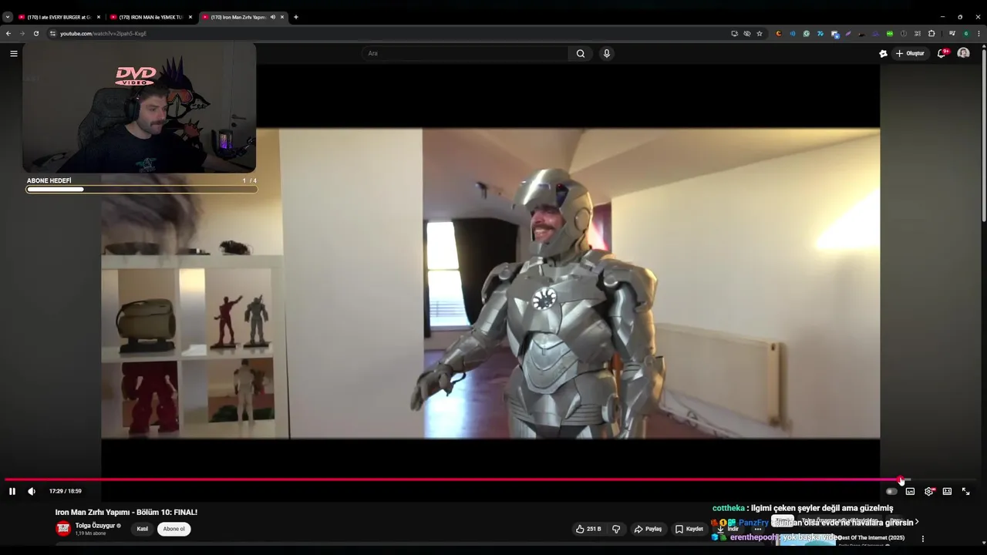Open YouTube notifications bell
Image resolution: width=987 pixels, height=555 pixels.
tap(942, 53)
